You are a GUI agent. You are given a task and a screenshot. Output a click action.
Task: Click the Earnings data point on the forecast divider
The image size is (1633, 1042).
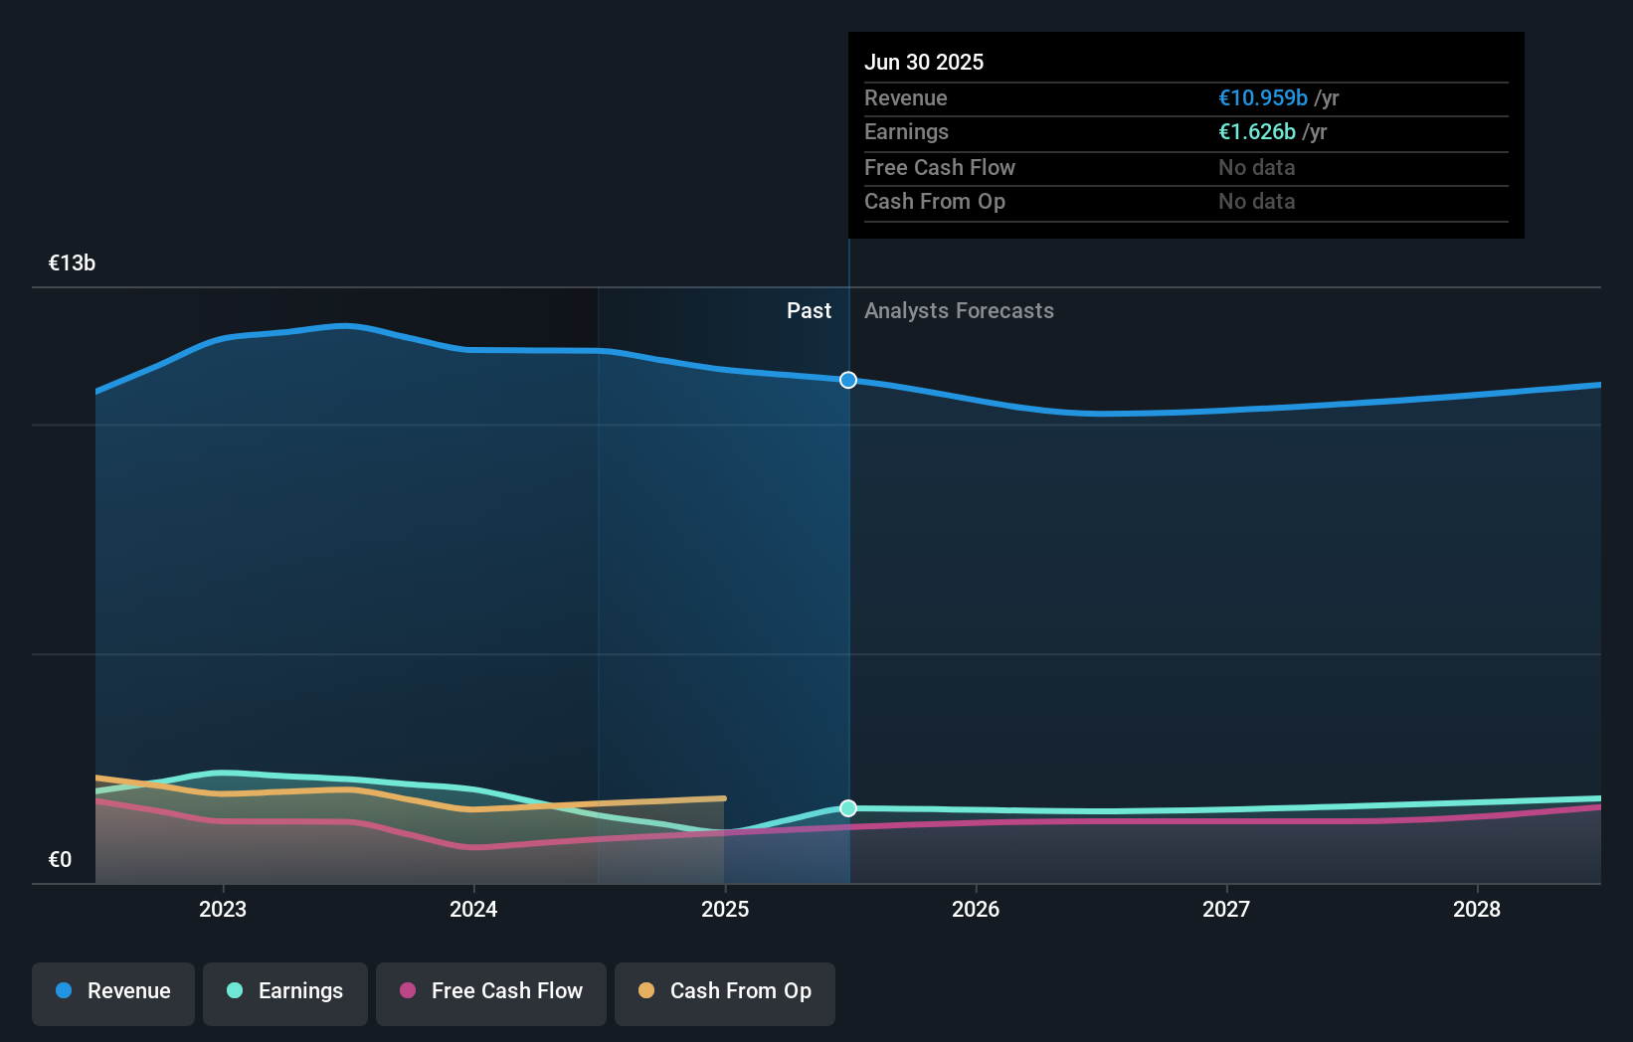(x=847, y=808)
